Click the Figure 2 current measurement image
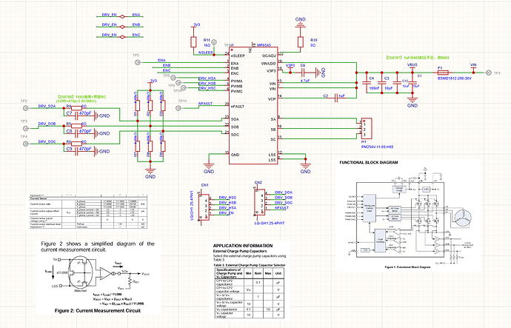The height and width of the screenshot is (328, 511). pyautogui.click(x=98, y=277)
